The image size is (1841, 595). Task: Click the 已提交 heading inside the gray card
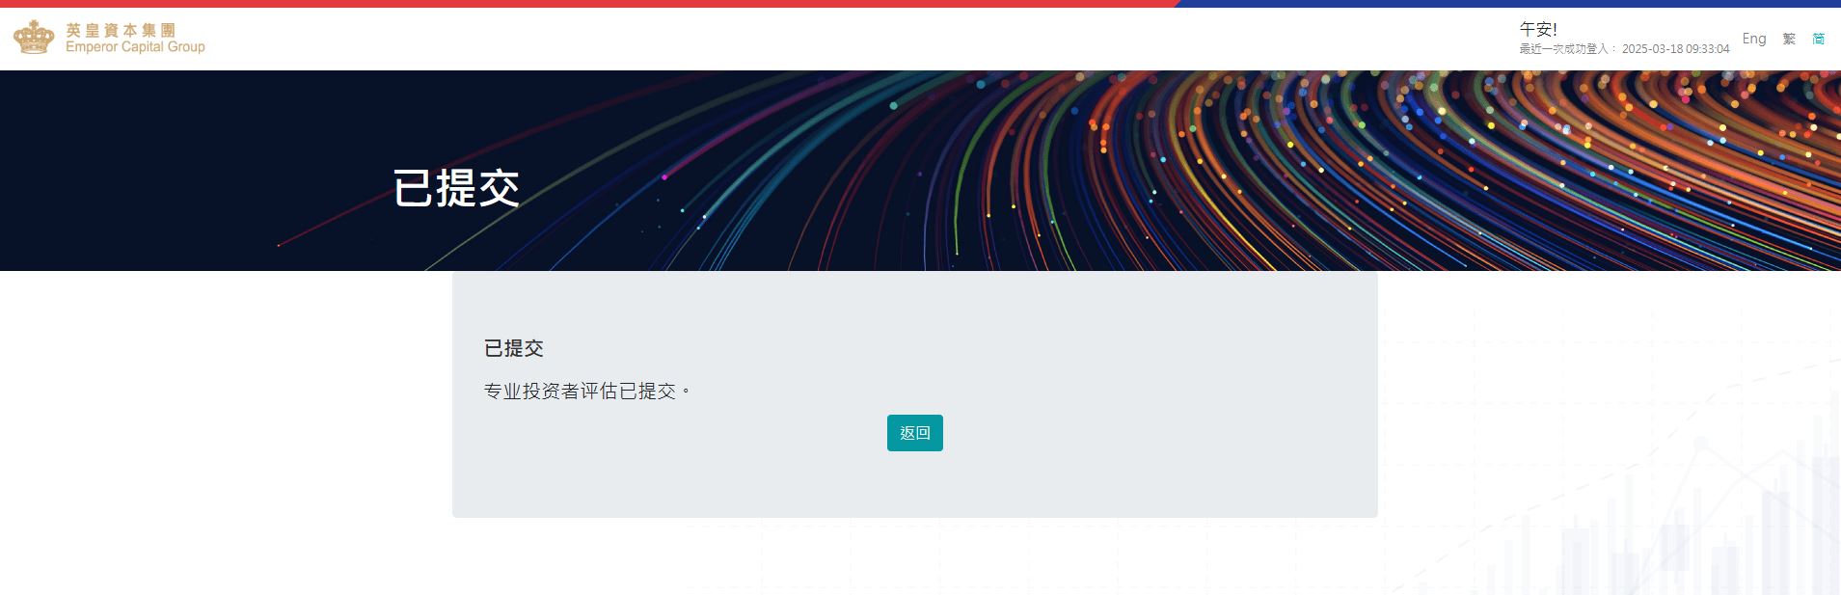point(514,348)
